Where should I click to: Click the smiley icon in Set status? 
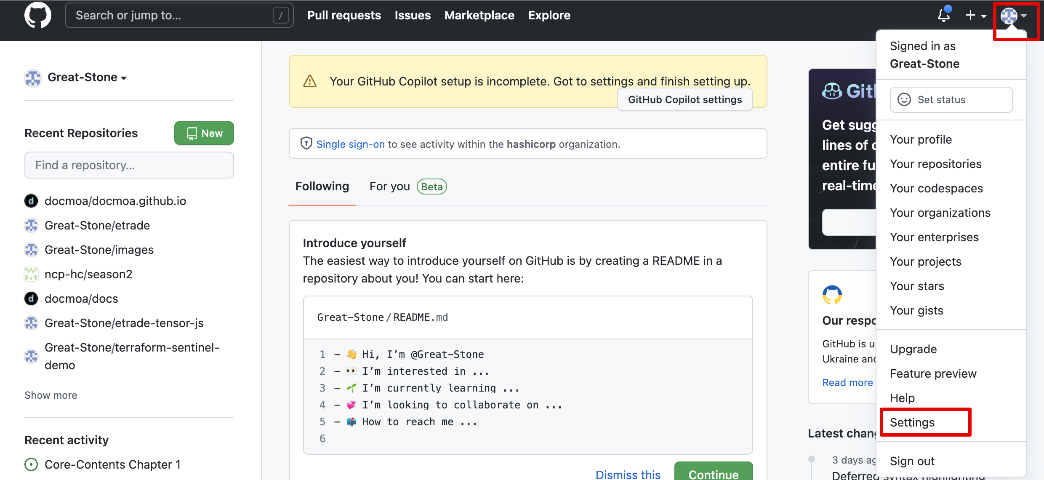click(x=904, y=99)
